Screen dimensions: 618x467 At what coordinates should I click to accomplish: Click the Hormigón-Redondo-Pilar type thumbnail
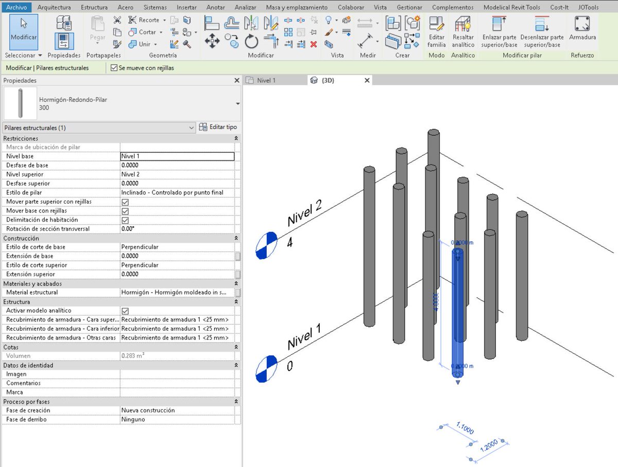[20, 103]
